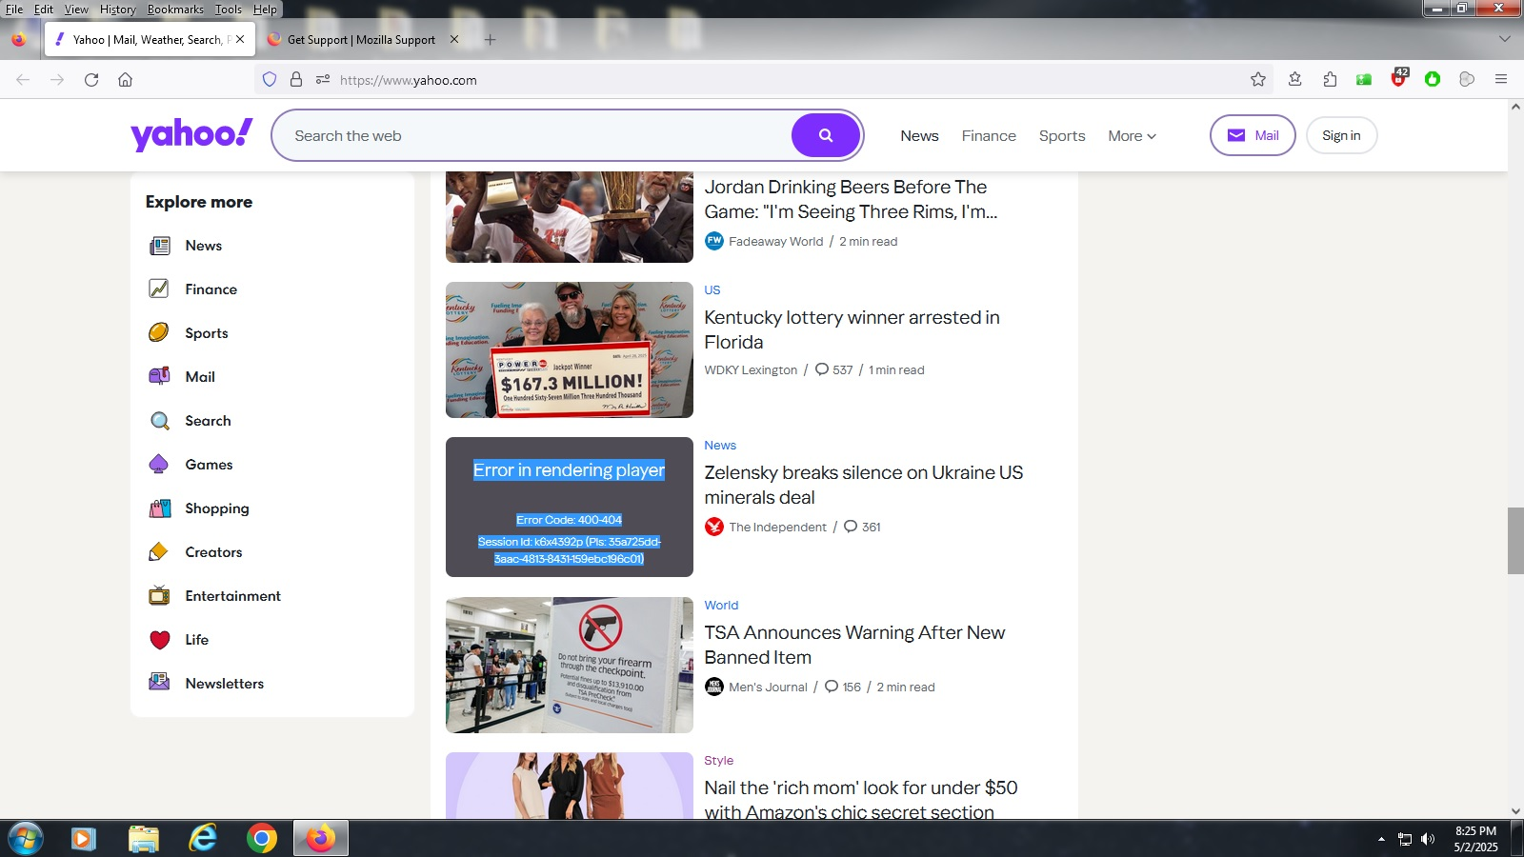1524x857 pixels.
Task: Select the Sports football icon in sidebar
Action: click(x=159, y=332)
